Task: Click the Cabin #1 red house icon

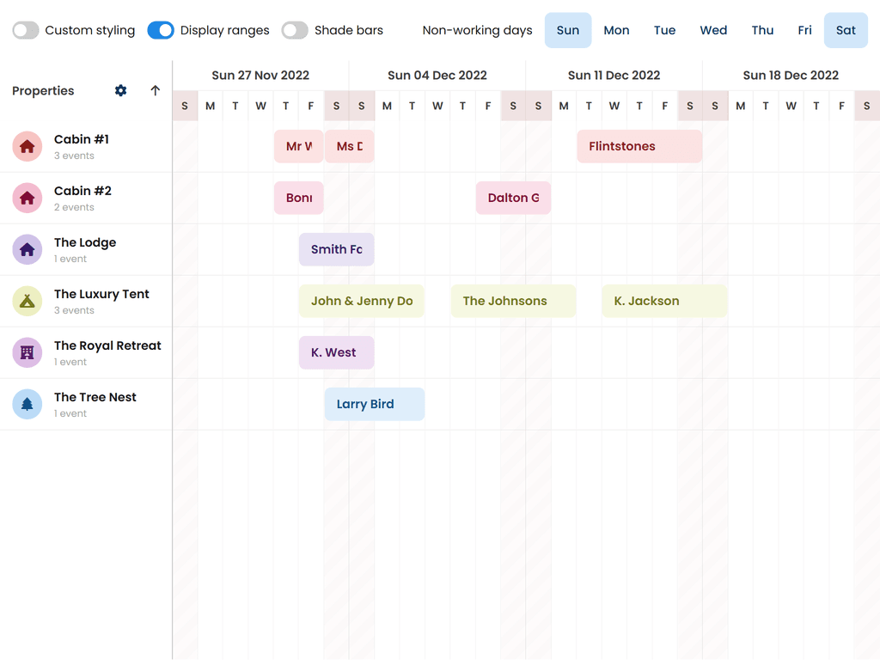Action: tap(27, 146)
